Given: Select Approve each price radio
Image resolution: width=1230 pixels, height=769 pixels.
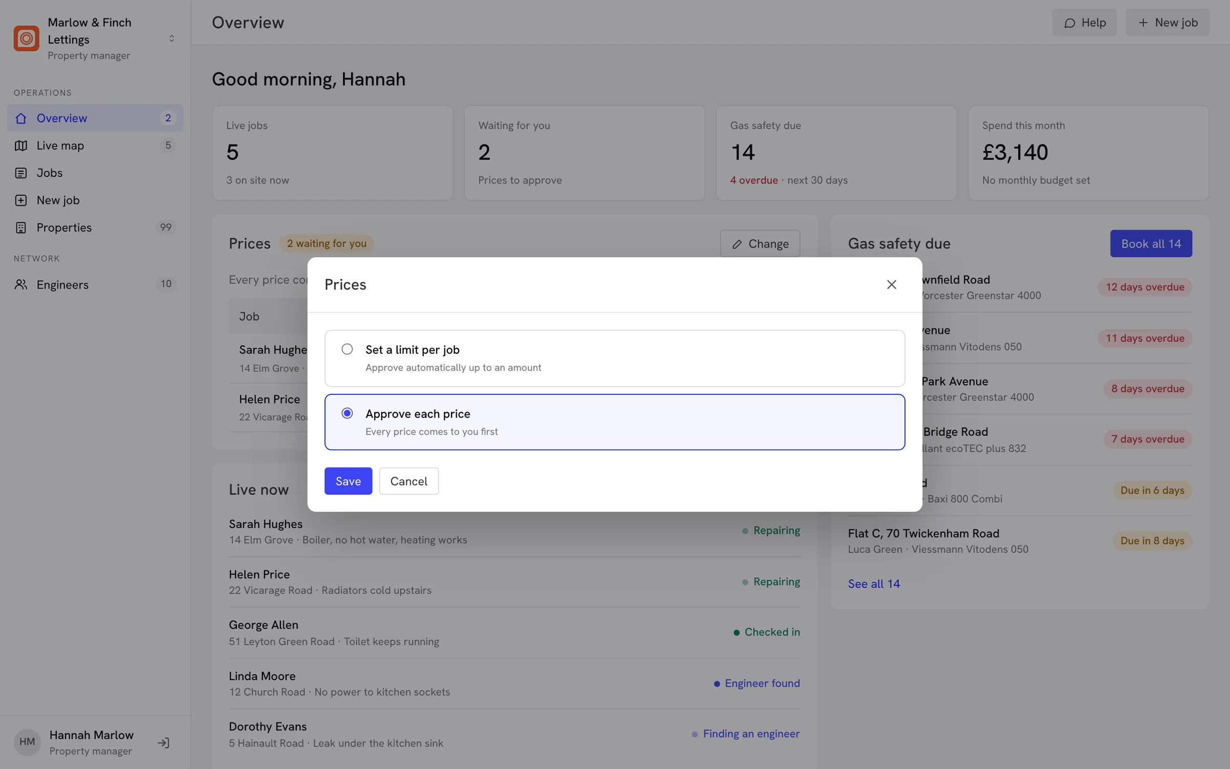Looking at the screenshot, I should [347, 413].
